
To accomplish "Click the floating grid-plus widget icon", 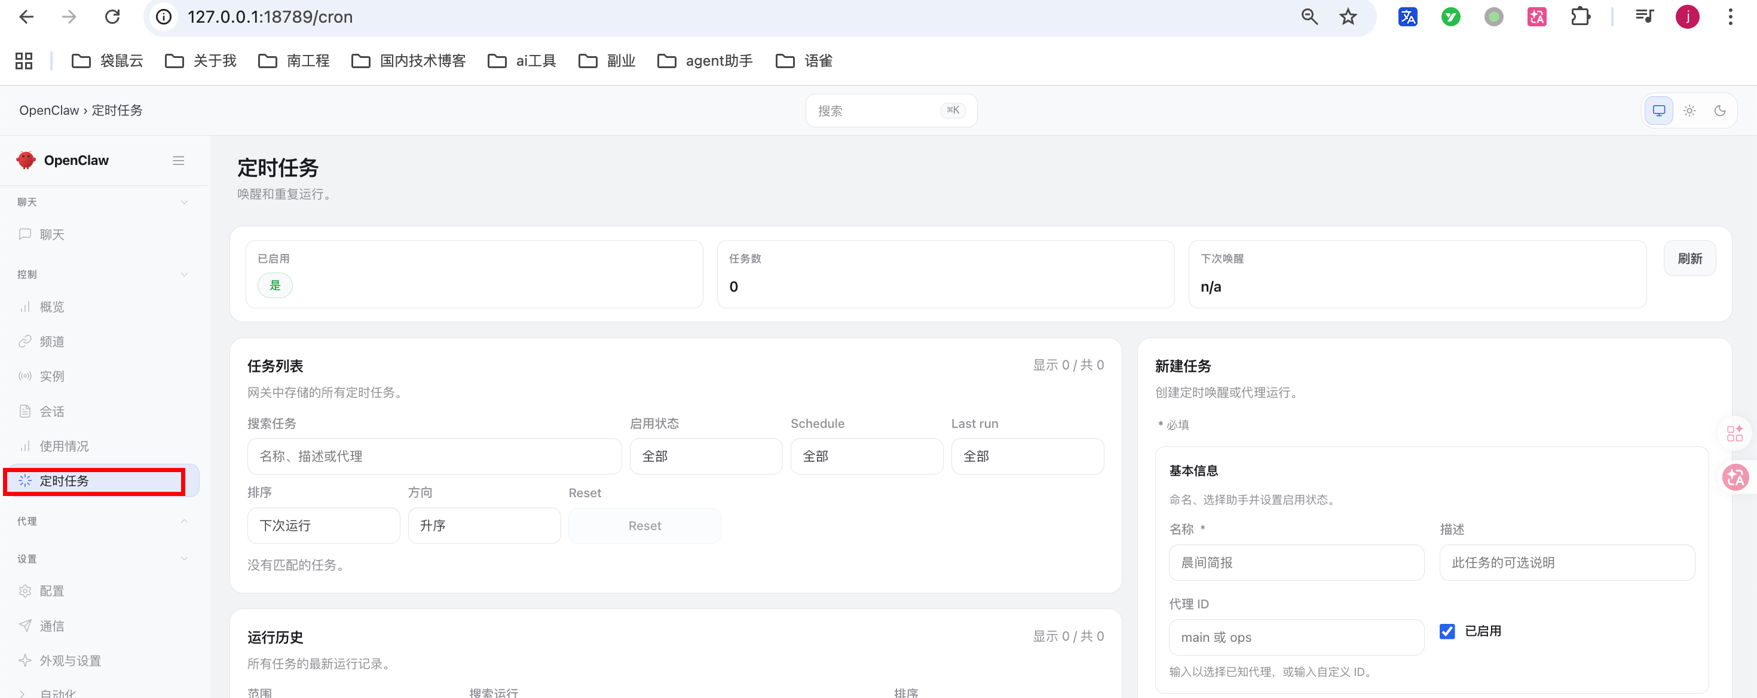I will pos(1734,433).
